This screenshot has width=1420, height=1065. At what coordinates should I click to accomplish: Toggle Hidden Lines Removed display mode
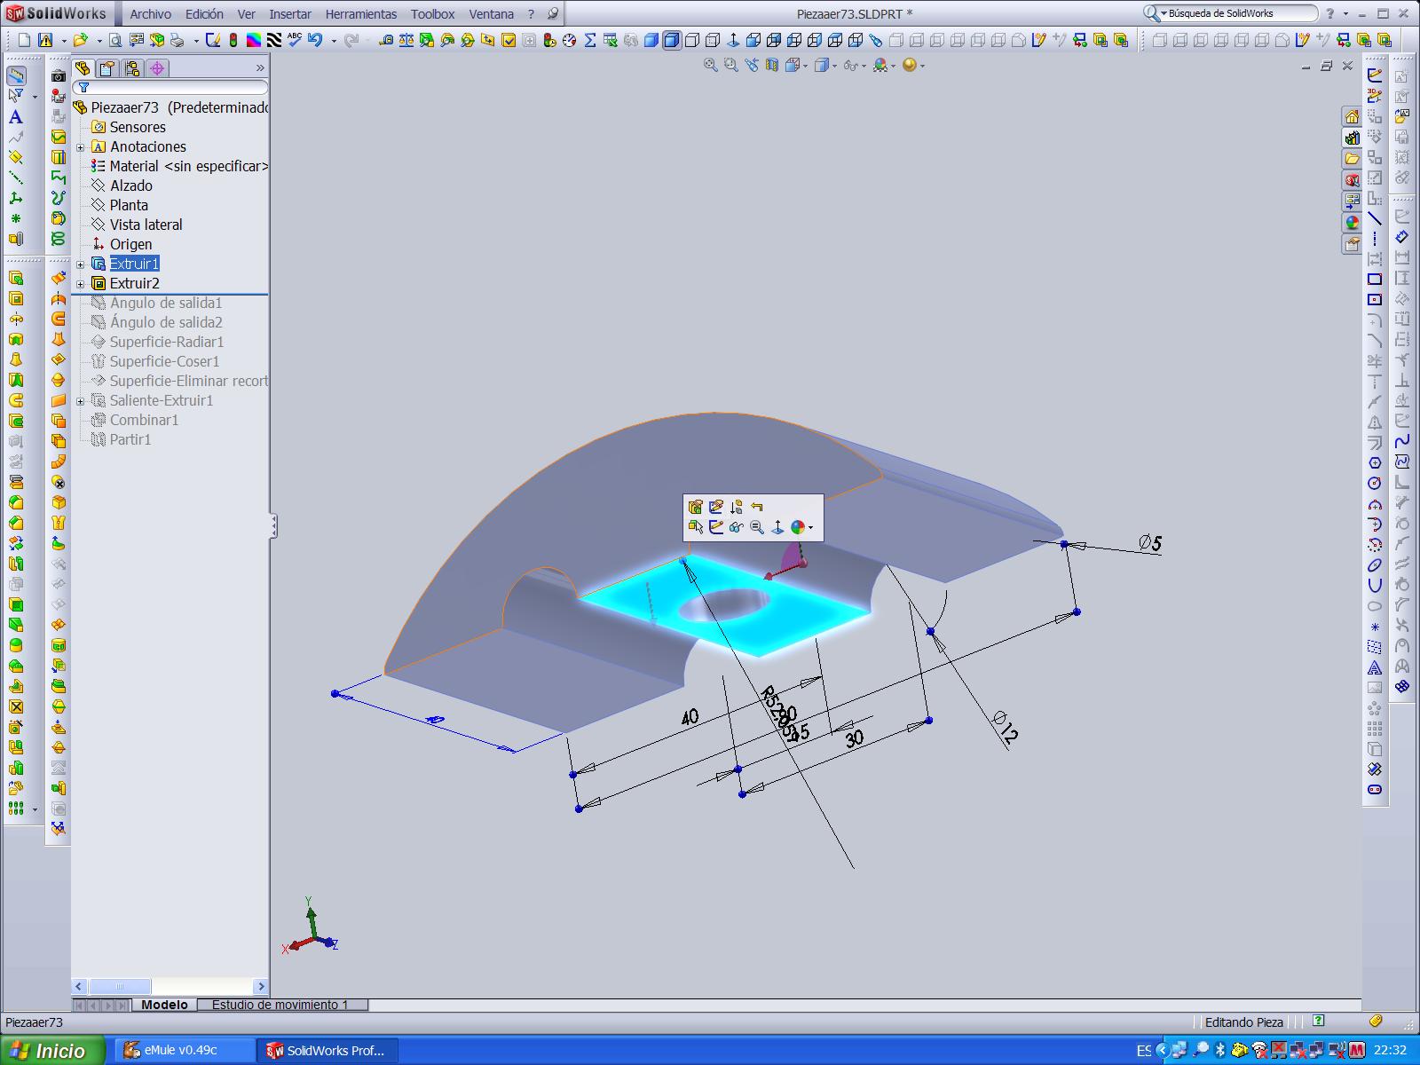(692, 40)
